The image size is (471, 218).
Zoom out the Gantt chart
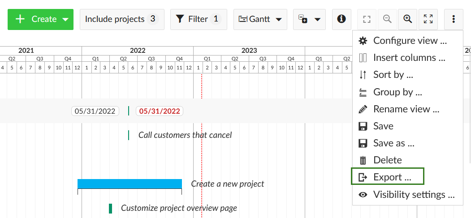(387, 19)
